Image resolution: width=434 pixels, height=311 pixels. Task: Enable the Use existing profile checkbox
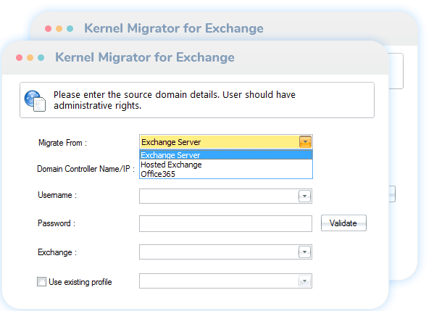41,282
